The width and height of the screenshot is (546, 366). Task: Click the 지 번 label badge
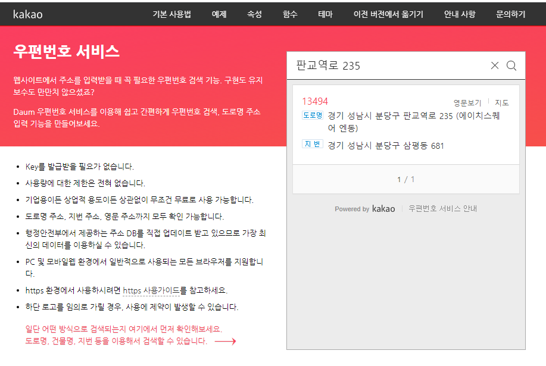313,143
